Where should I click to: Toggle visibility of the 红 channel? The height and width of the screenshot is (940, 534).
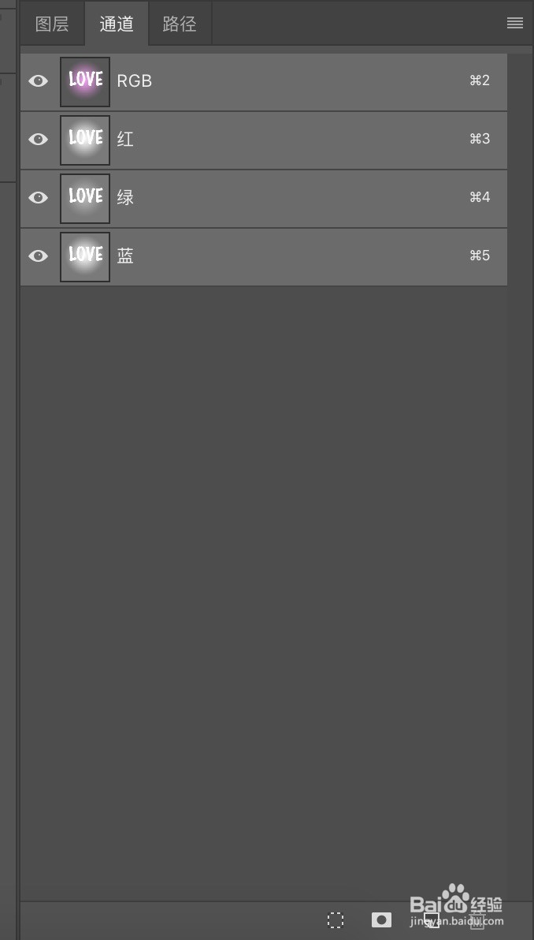[x=38, y=140]
